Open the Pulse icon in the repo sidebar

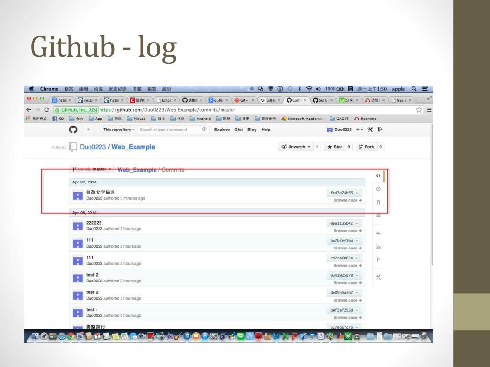[378, 233]
